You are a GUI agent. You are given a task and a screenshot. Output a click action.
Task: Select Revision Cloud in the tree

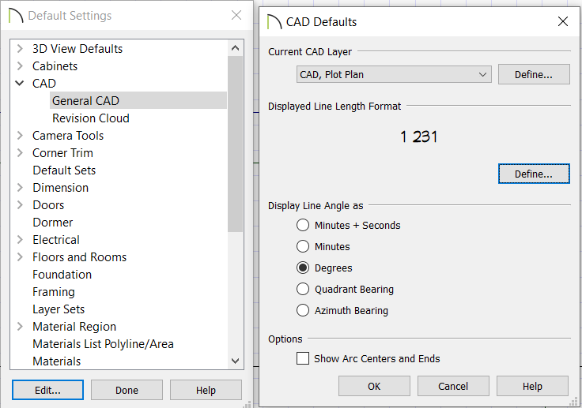click(91, 118)
